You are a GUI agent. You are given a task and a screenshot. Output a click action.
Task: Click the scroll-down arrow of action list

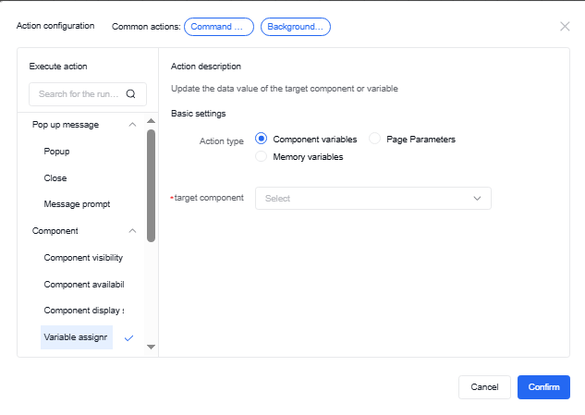tap(151, 348)
